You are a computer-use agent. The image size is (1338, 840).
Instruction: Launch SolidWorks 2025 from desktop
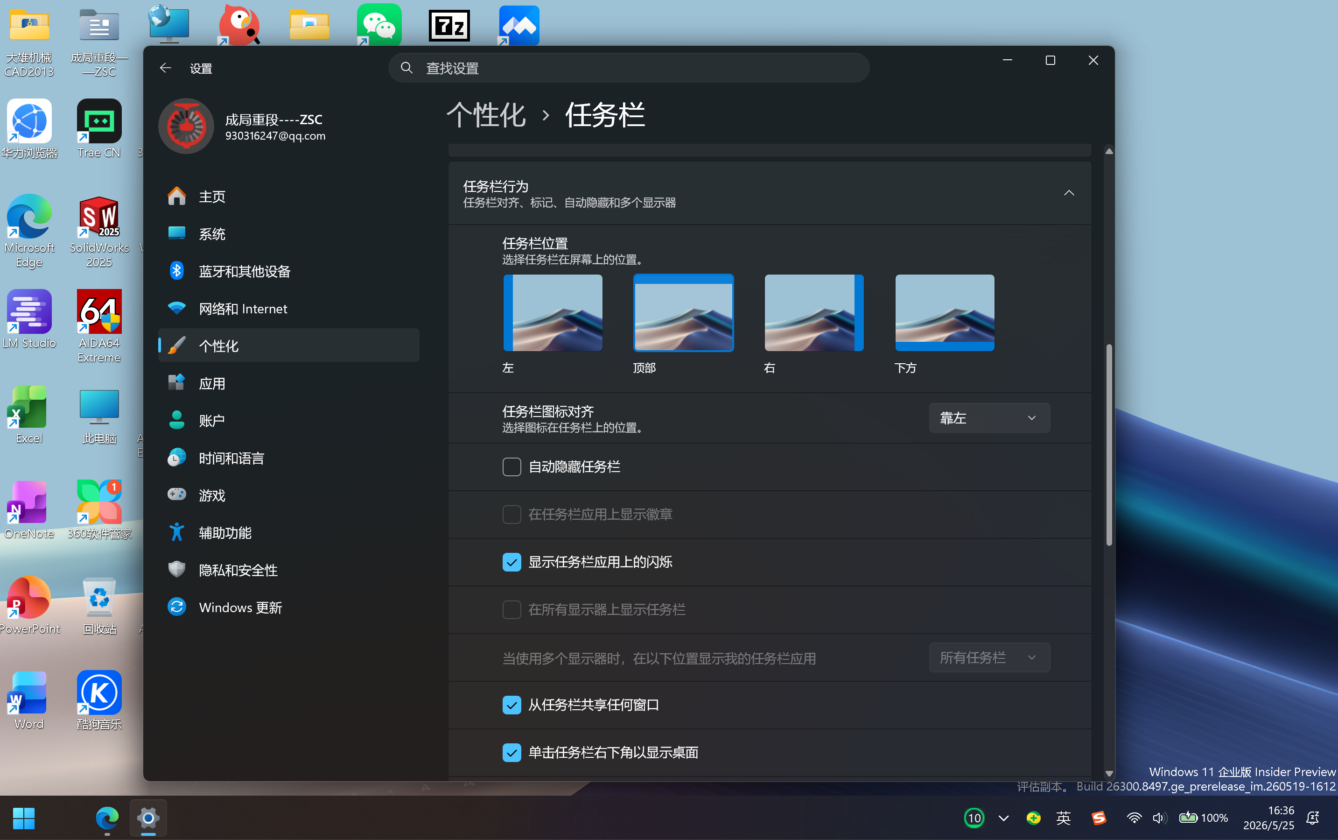pyautogui.click(x=99, y=232)
